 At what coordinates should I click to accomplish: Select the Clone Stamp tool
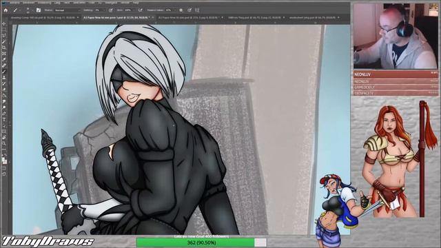pos(4,77)
